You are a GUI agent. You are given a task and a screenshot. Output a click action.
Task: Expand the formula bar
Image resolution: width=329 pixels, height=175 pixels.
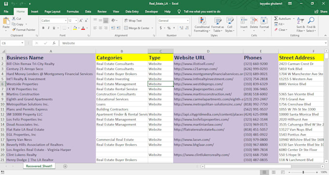[x=326, y=43]
